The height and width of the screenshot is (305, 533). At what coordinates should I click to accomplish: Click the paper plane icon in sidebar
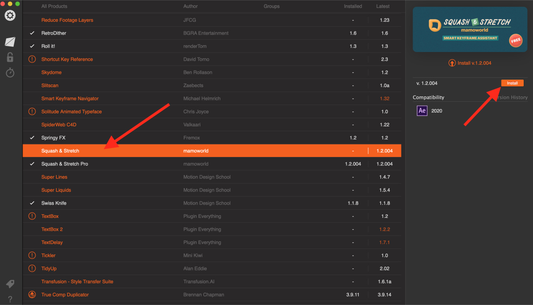click(x=10, y=42)
